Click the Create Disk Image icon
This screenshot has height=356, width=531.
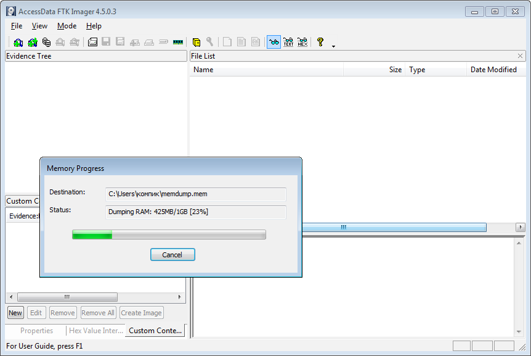92,42
